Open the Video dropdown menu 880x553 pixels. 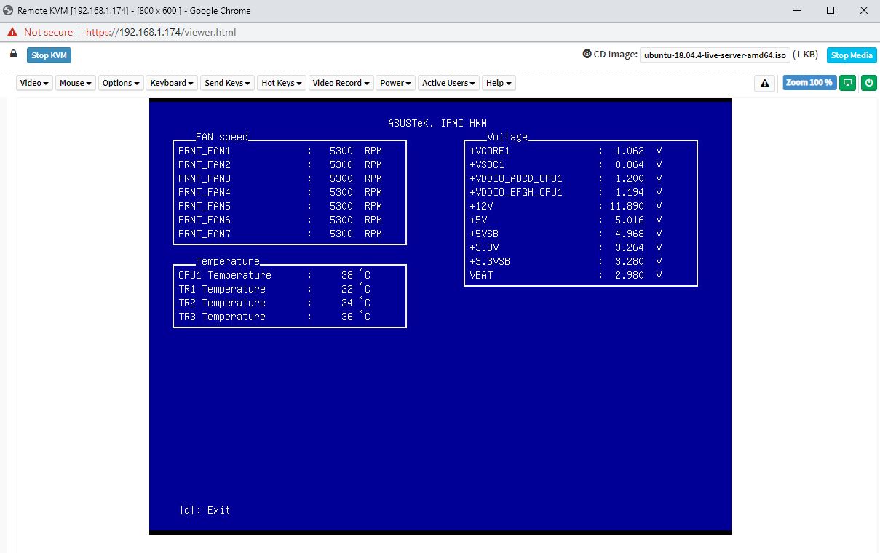click(34, 83)
